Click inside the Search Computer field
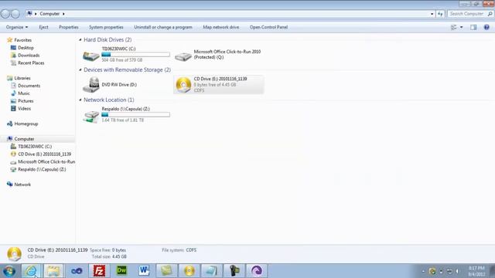The image size is (495, 278). pyautogui.click(x=466, y=14)
